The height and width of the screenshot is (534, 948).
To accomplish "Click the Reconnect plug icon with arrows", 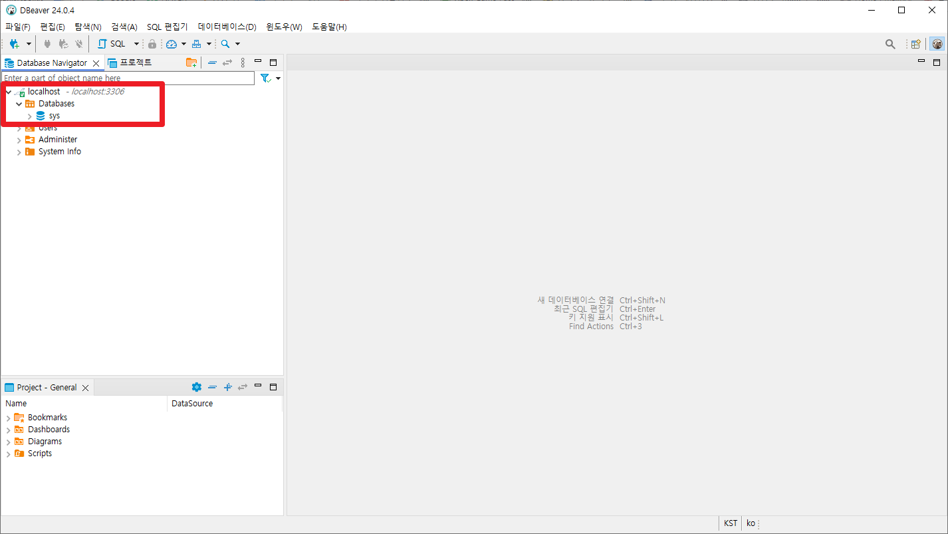I will (x=63, y=44).
